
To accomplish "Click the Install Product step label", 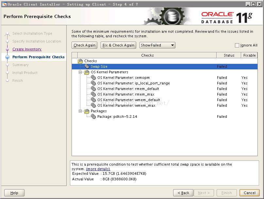I will (x=25, y=73).
